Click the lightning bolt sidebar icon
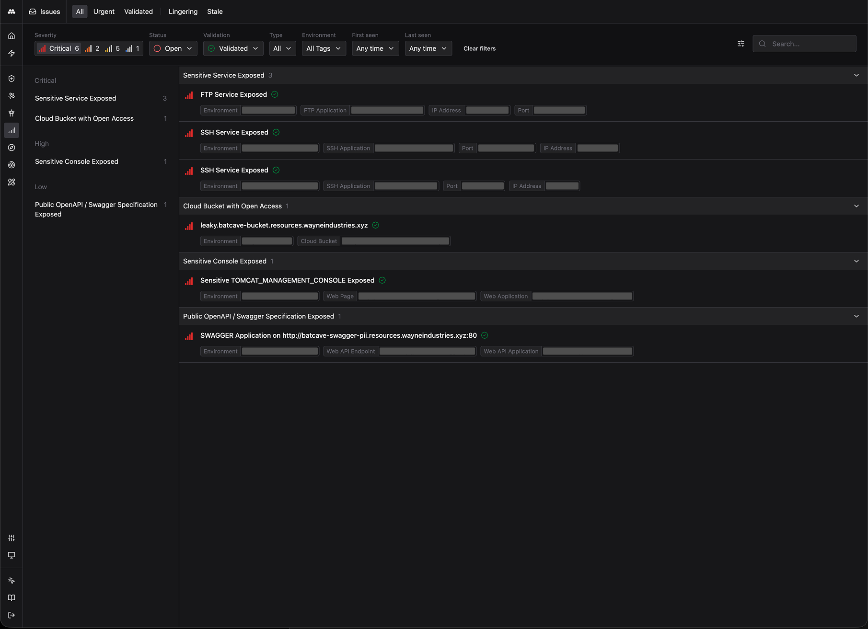868x629 pixels. pyautogui.click(x=12, y=53)
